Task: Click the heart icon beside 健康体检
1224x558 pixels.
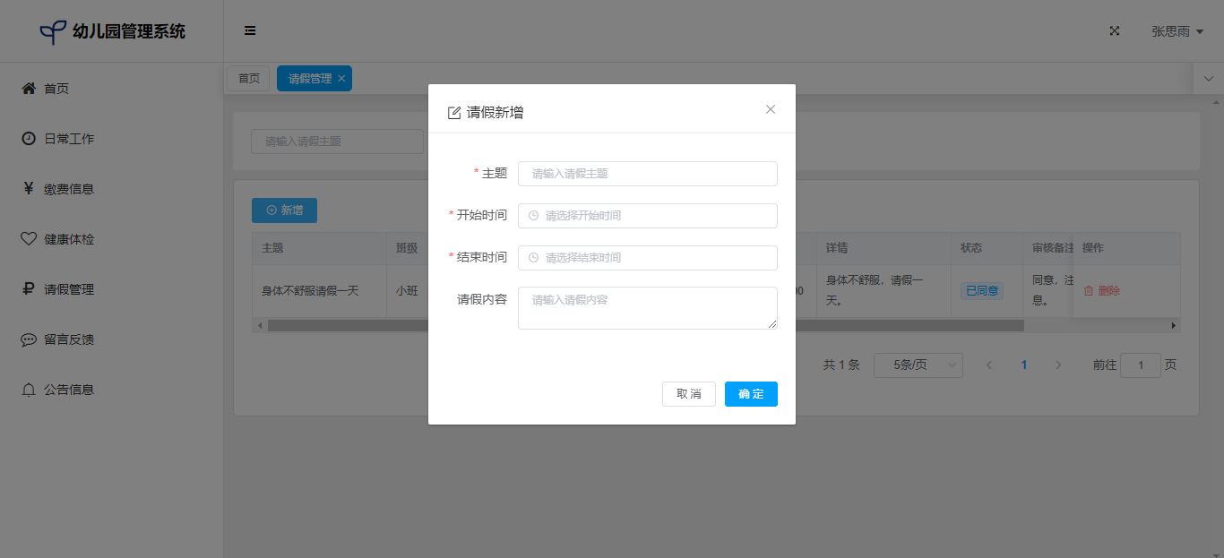Action: (29, 238)
